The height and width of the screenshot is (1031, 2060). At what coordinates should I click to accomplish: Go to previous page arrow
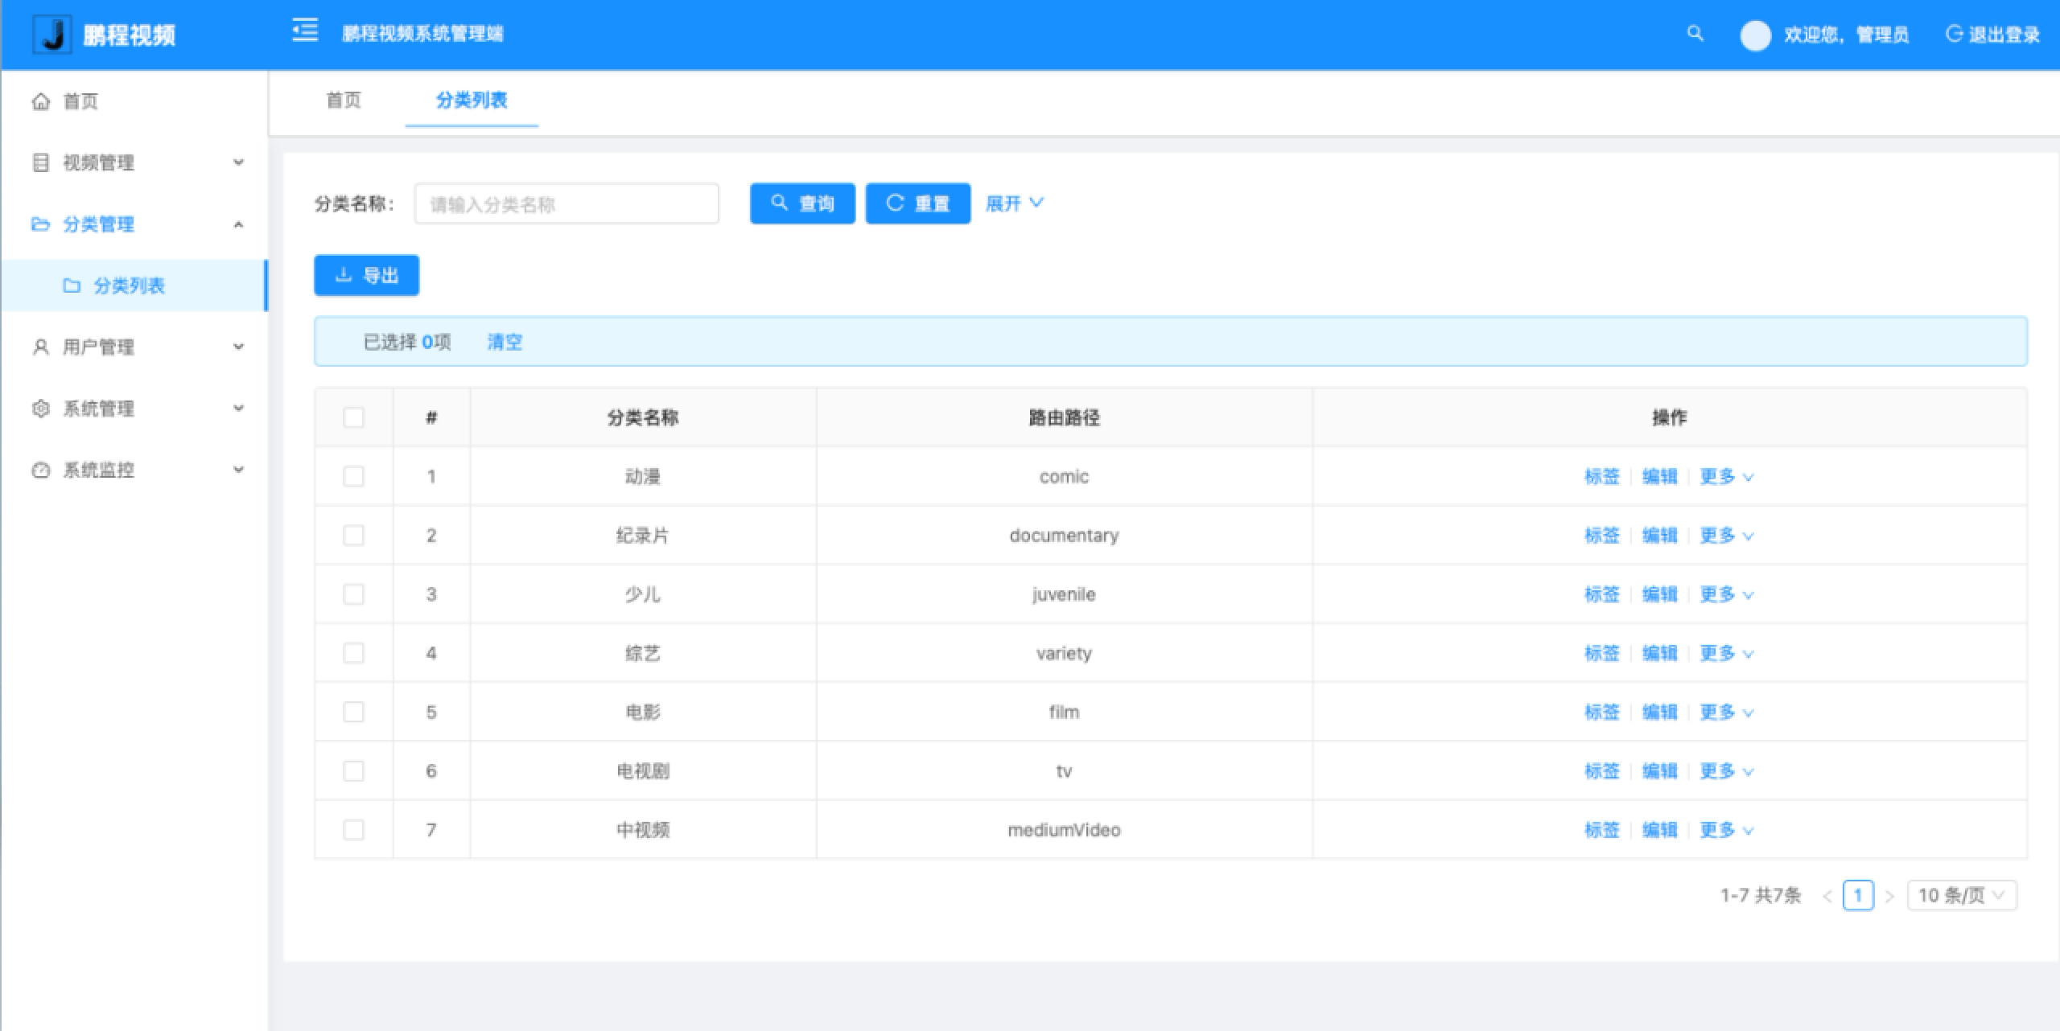click(1827, 896)
